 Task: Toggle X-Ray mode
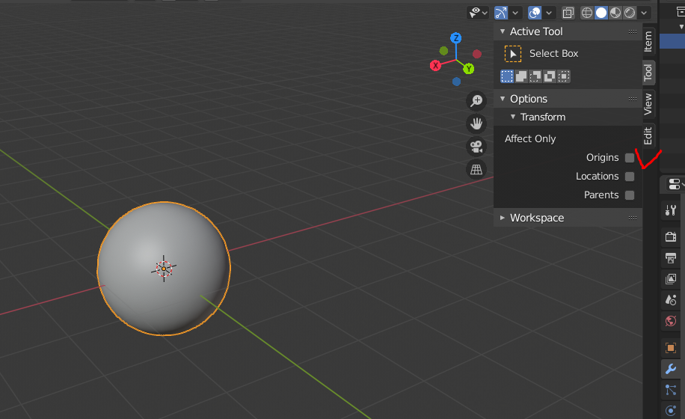(568, 13)
